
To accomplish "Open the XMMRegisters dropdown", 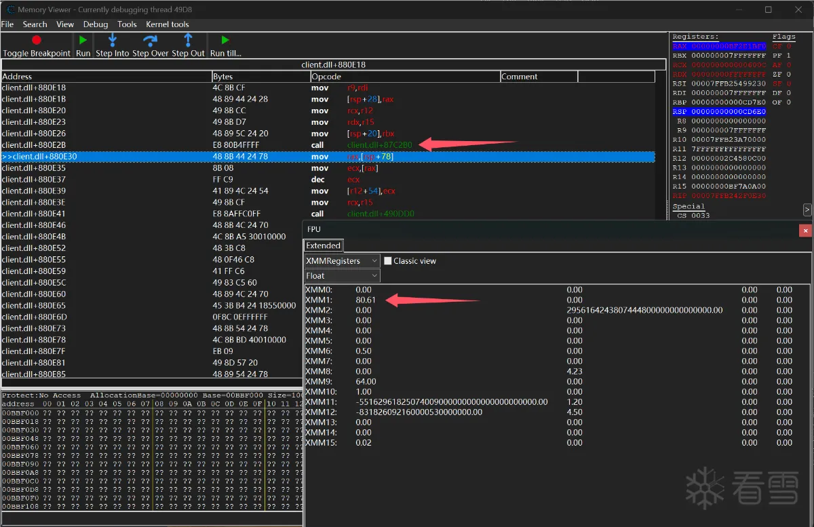I will tap(342, 261).
